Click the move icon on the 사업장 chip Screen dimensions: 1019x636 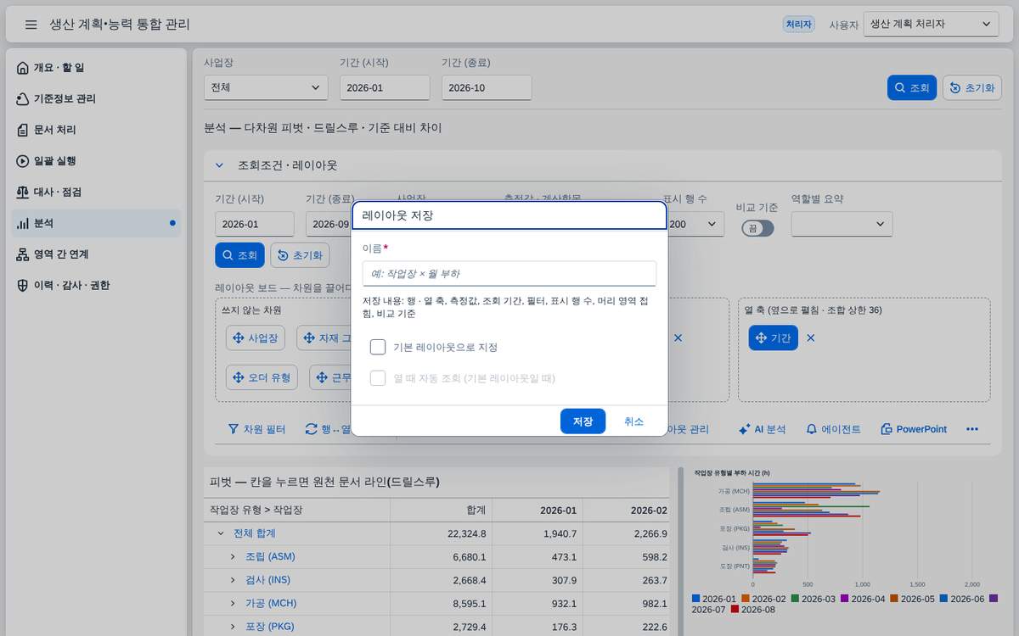pyautogui.click(x=238, y=338)
